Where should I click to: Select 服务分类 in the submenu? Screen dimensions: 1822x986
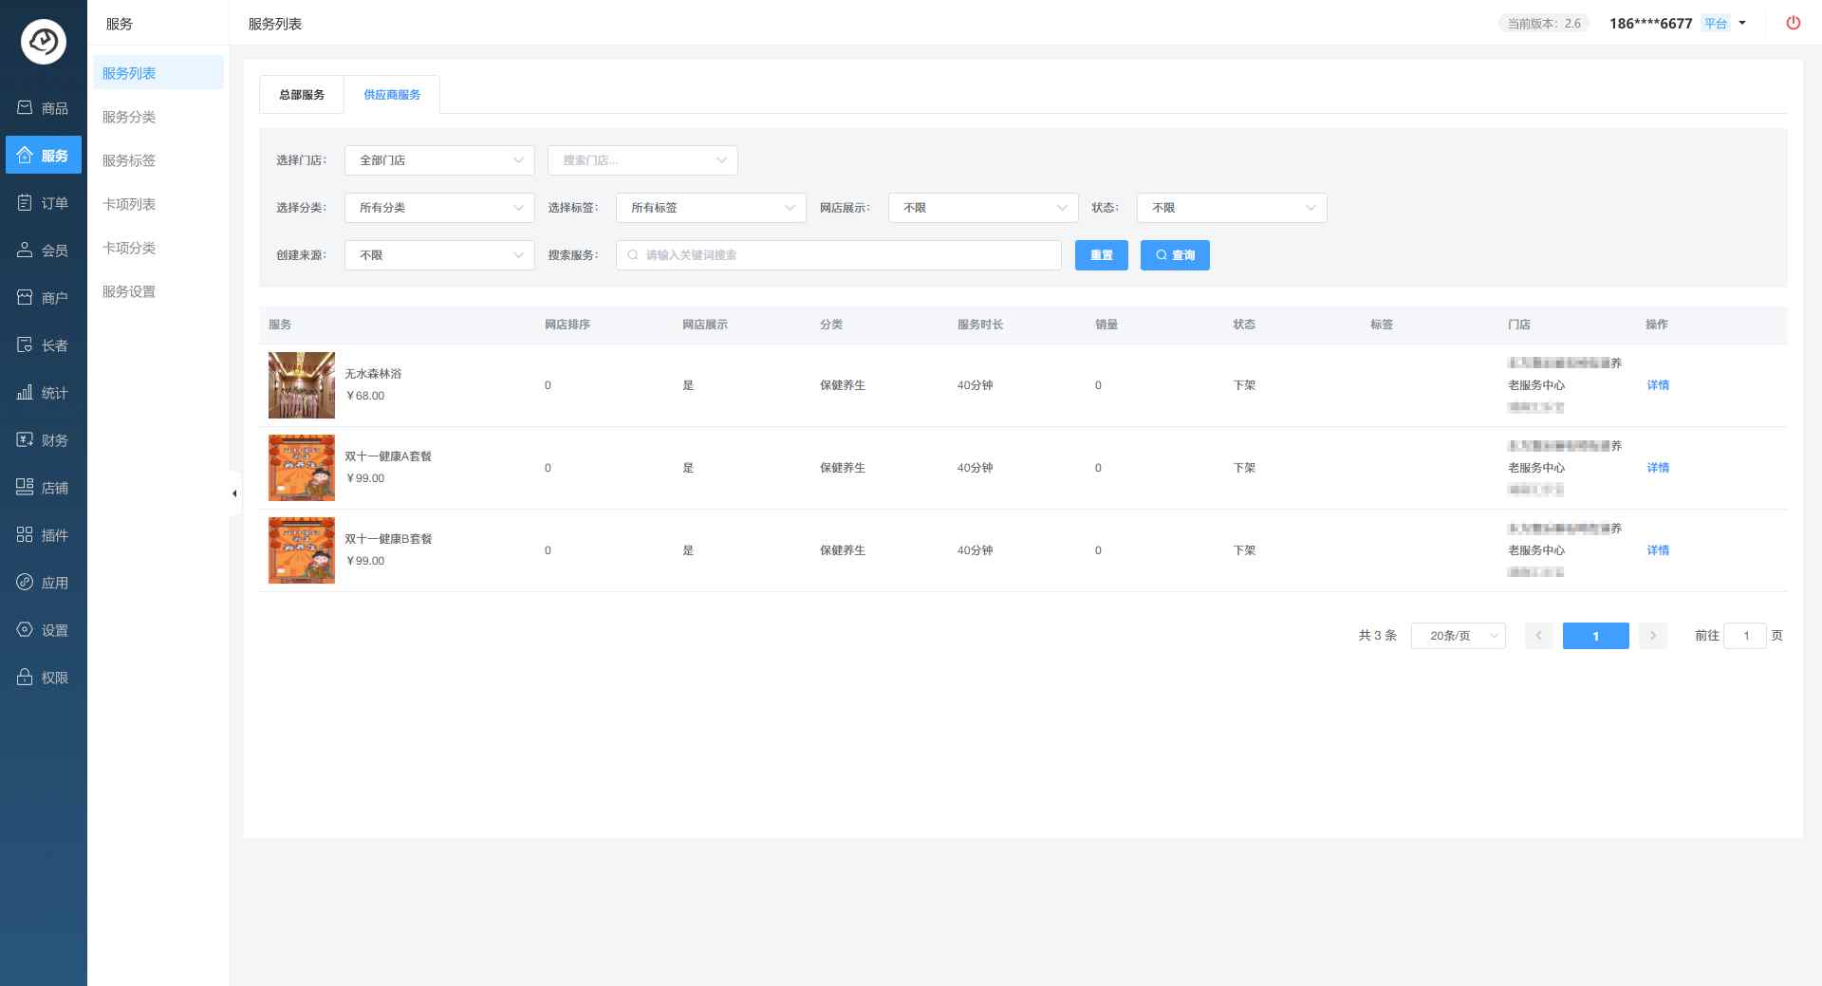tap(129, 117)
